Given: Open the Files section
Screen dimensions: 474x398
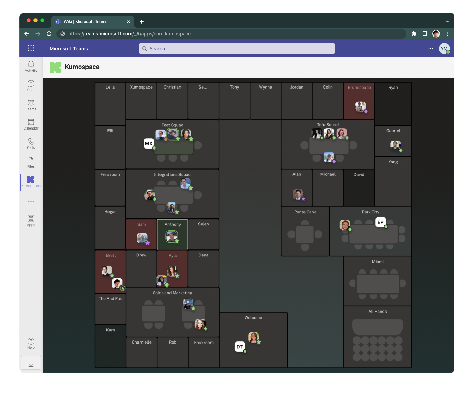Looking at the screenshot, I should (31, 162).
